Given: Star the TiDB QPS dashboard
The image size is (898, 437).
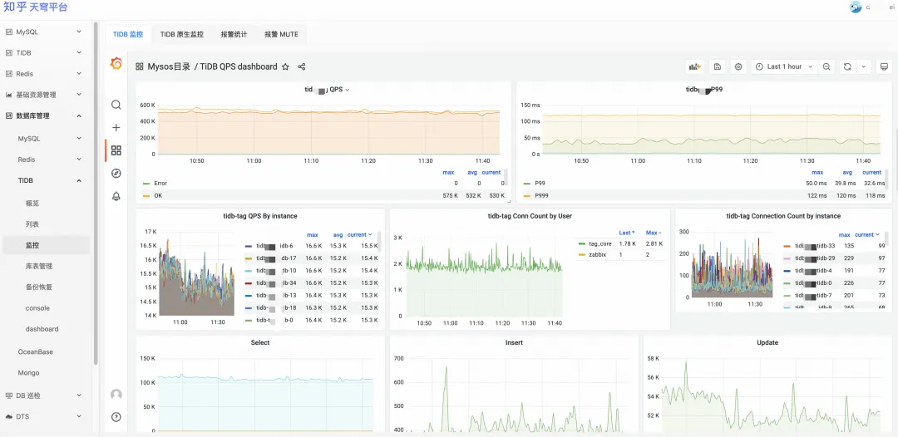Looking at the screenshot, I should (x=285, y=66).
